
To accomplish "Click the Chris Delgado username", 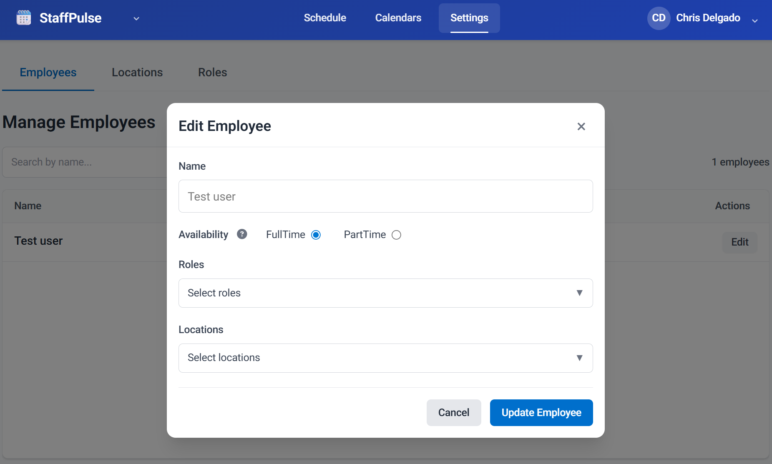I will (x=708, y=18).
